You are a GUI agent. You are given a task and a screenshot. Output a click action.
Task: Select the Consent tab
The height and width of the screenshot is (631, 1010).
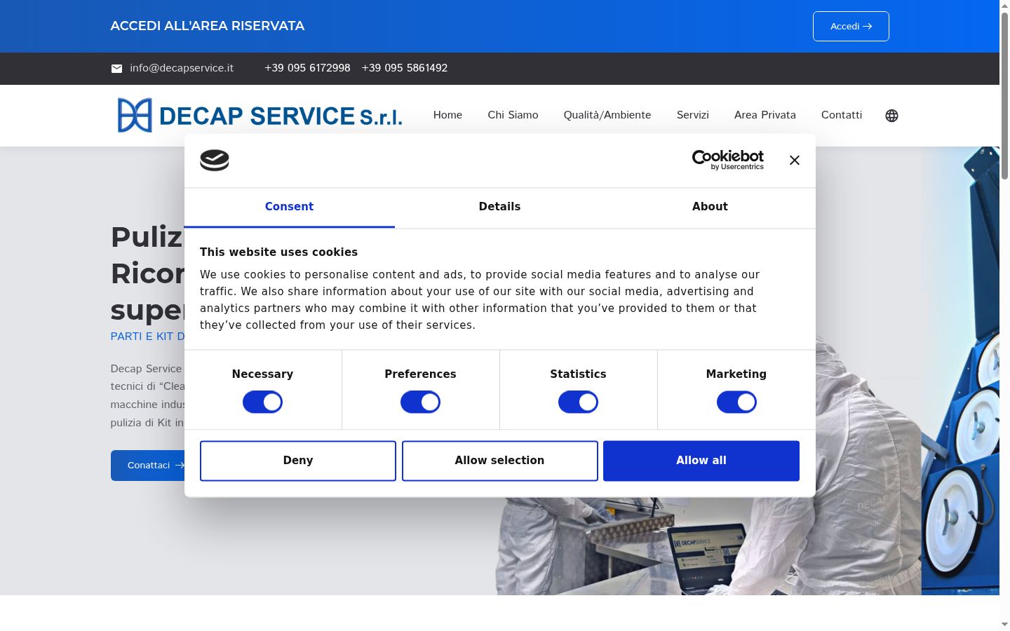(x=289, y=207)
